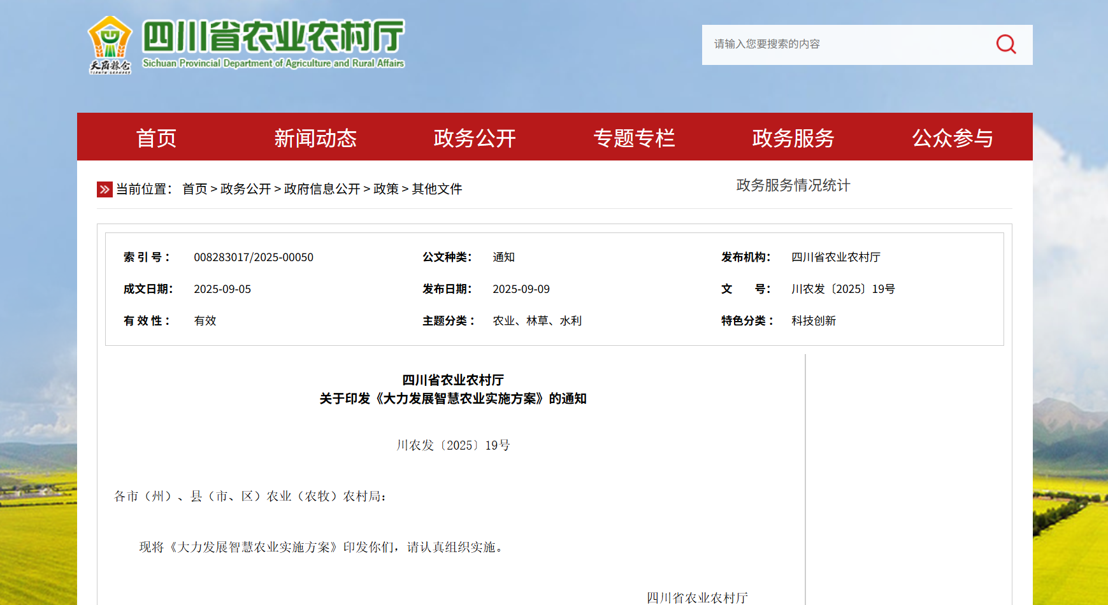Click the document title 关于印发《大力发展智慧农业实施方案》的通知
Viewport: 1108px width, 605px height.
[452, 399]
